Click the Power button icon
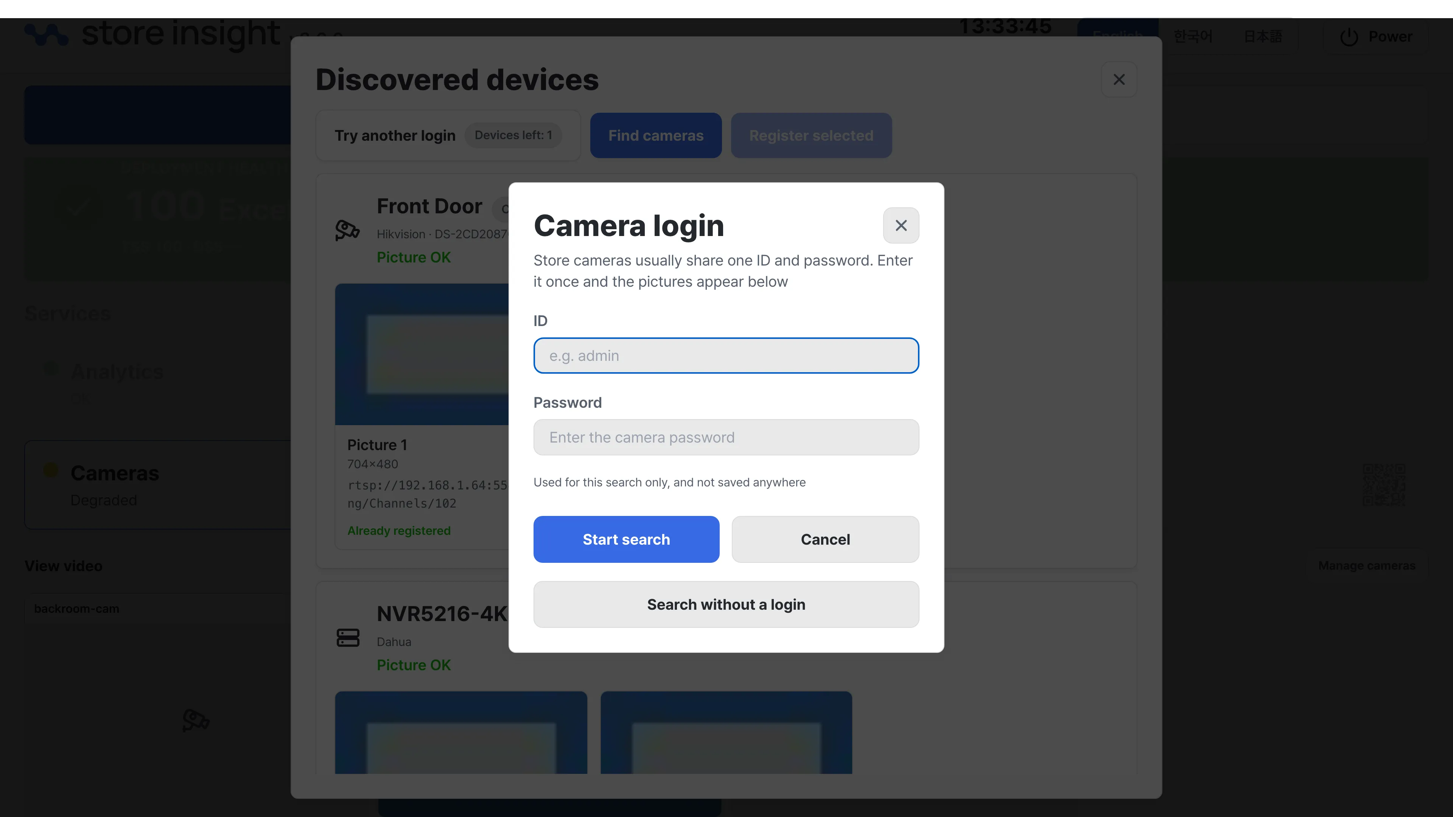 [x=1349, y=37]
